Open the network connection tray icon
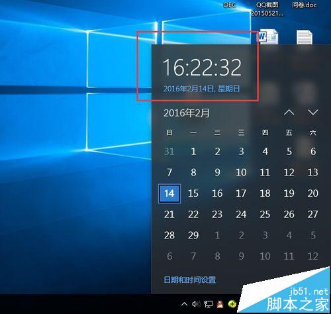The width and height of the screenshot is (331, 314). coord(208,304)
